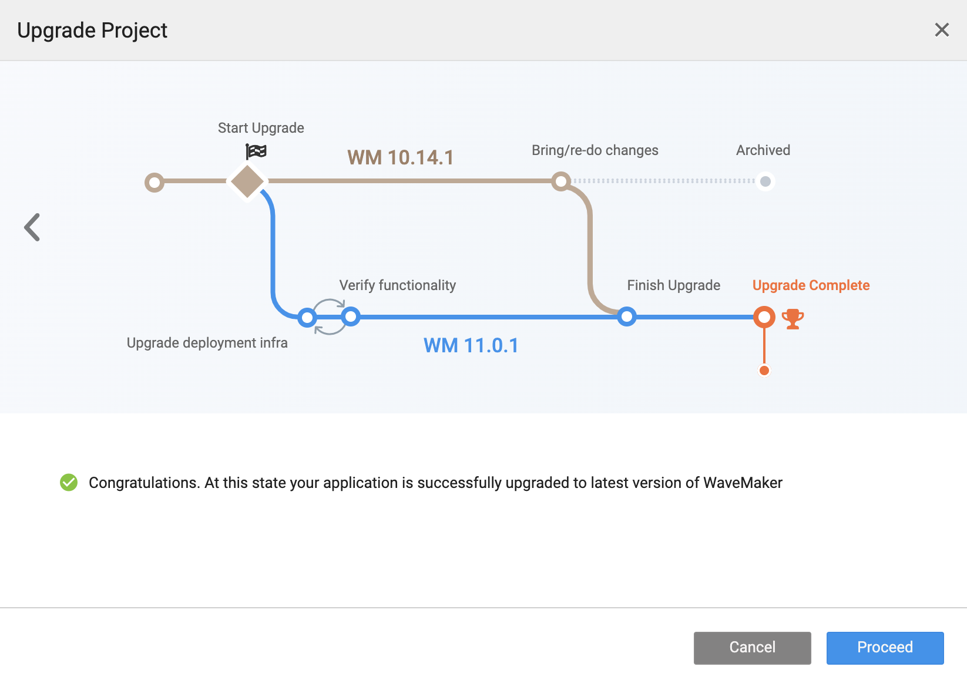Click the green success checkmark icon
The width and height of the screenshot is (967, 687).
[69, 483]
